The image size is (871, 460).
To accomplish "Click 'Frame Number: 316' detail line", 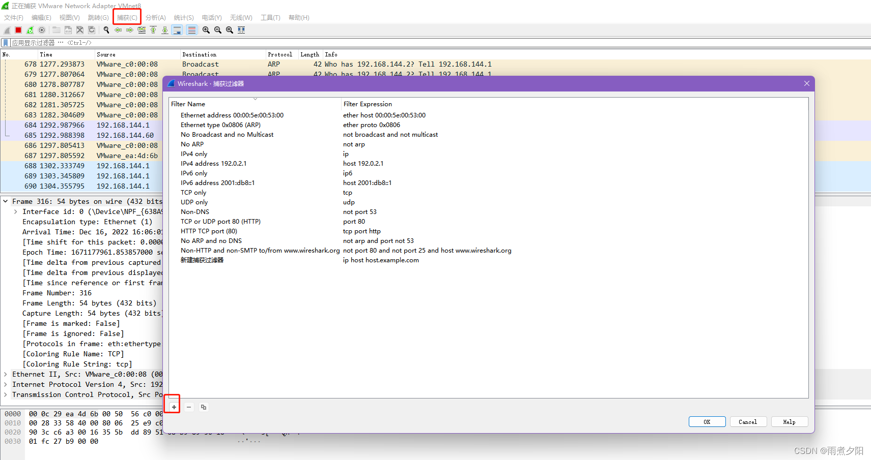I will point(57,293).
